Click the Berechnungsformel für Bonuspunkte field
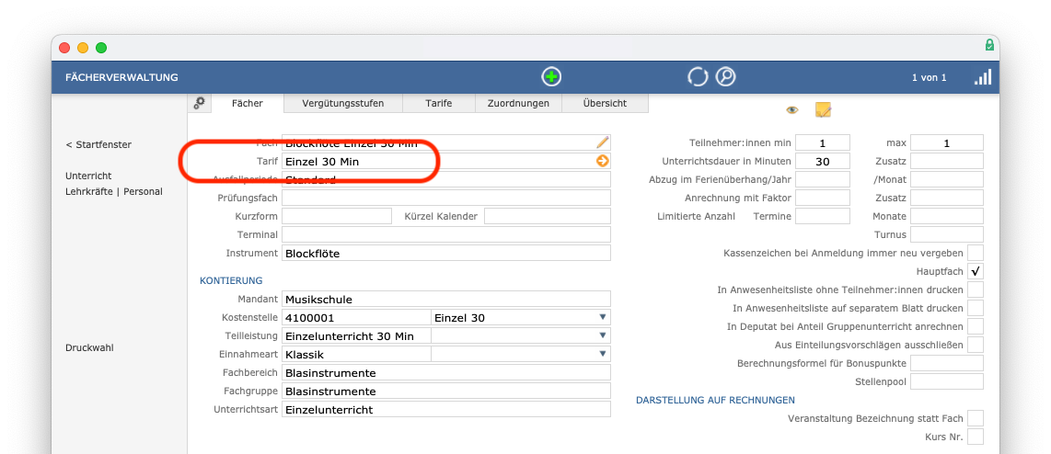1051x454 pixels. (x=946, y=363)
